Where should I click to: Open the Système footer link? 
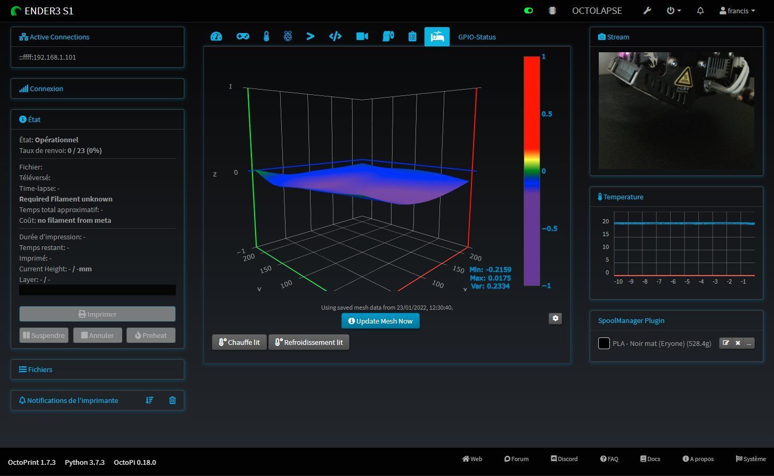pyautogui.click(x=751, y=458)
